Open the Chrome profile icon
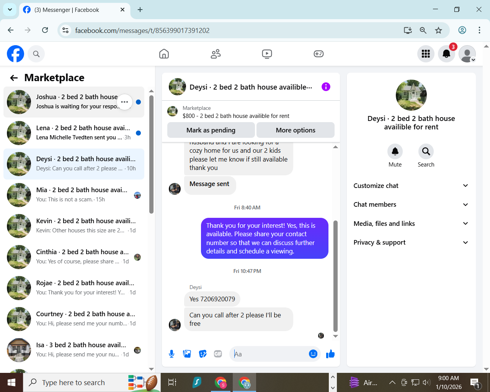This screenshot has height=392, width=490. pos(462,30)
